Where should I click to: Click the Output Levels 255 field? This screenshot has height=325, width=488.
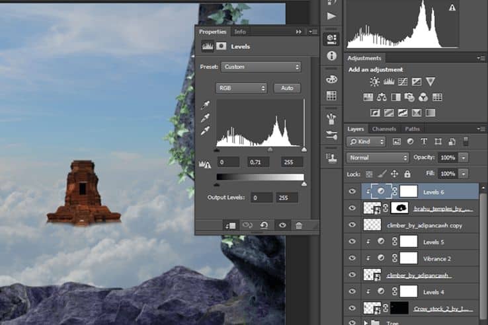[x=286, y=198]
